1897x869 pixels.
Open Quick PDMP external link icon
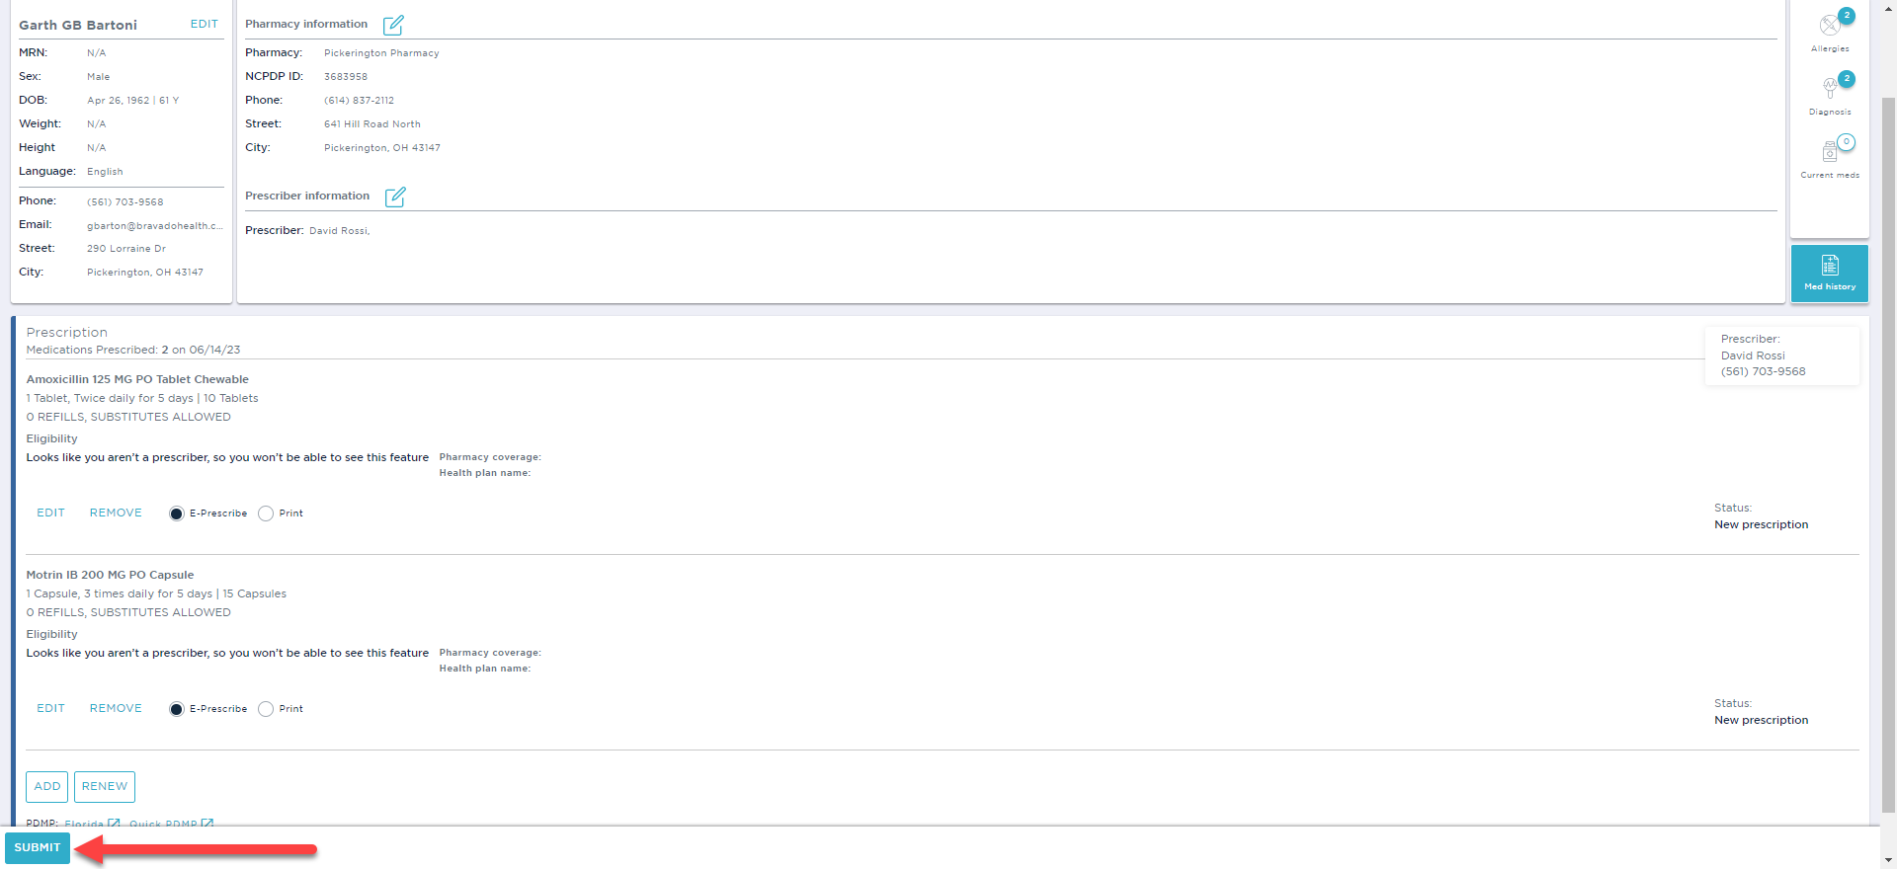pos(206,824)
